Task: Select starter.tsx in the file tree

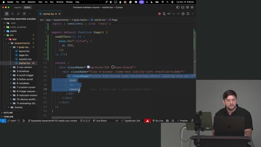Action: (x=24, y=63)
